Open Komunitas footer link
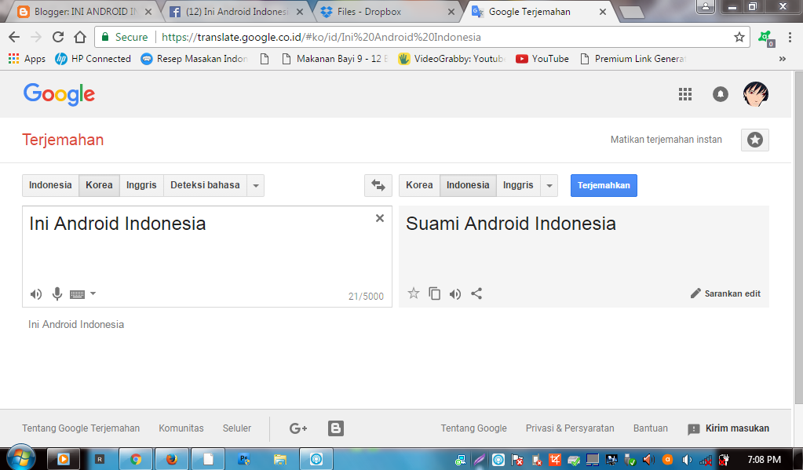The image size is (803, 470). tap(181, 428)
